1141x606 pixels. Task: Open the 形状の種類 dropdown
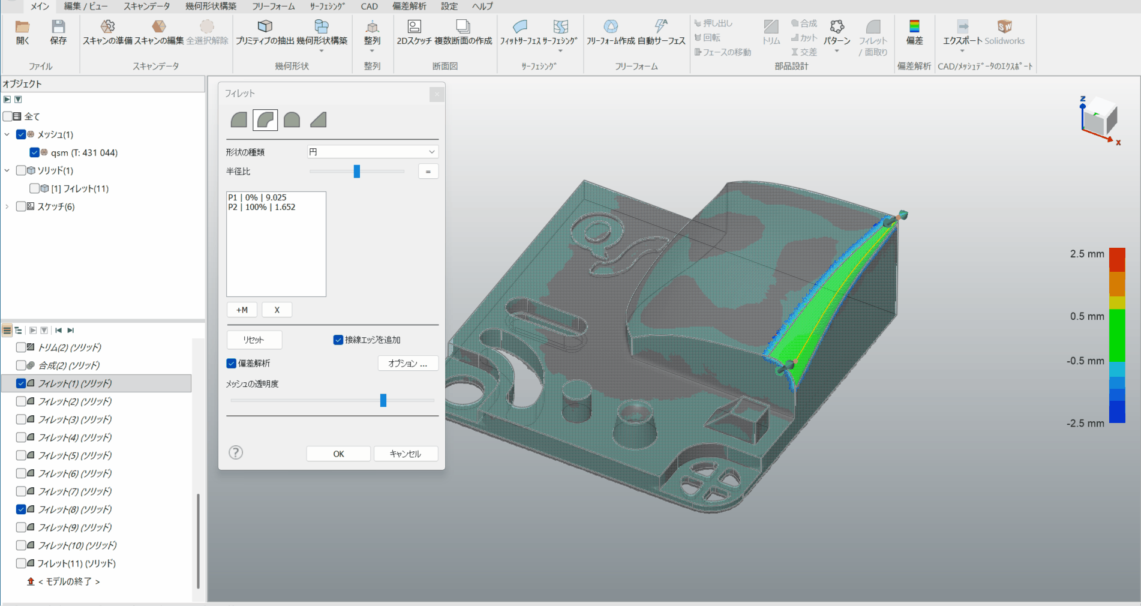click(x=372, y=152)
